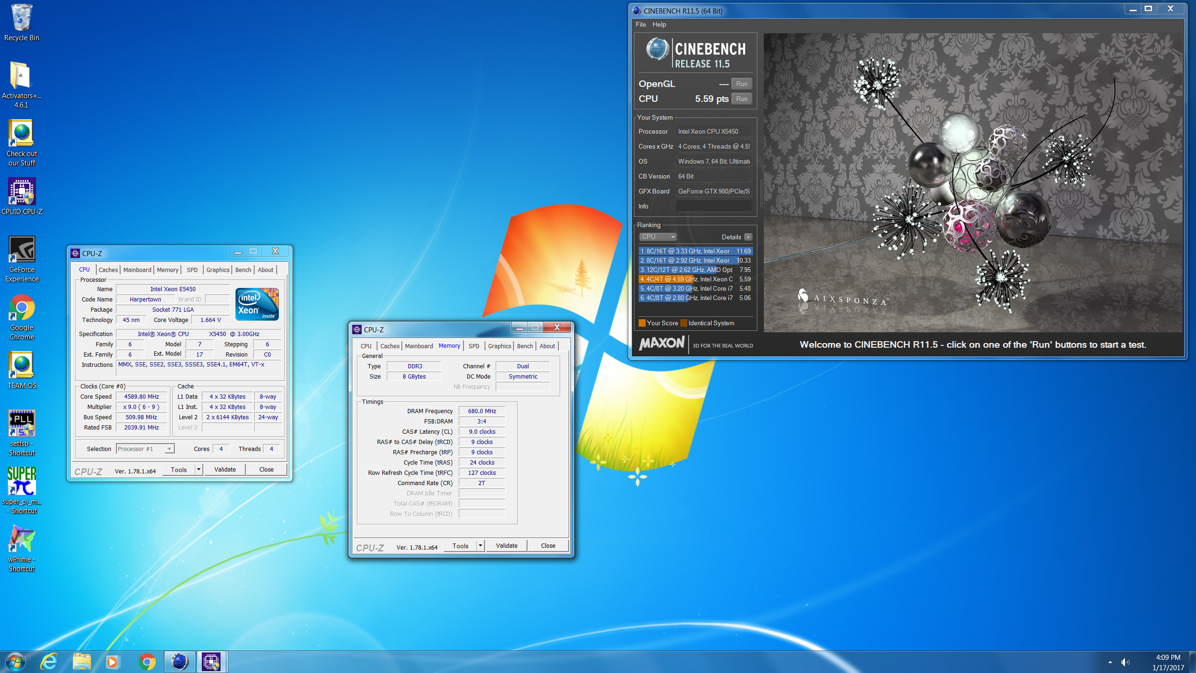1196x673 pixels.
Task: Launch Chrome from the taskbar
Action: click(147, 662)
